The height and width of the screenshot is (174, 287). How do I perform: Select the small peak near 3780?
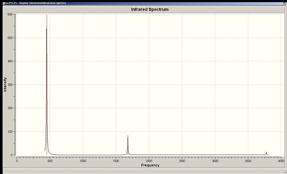[266, 153]
